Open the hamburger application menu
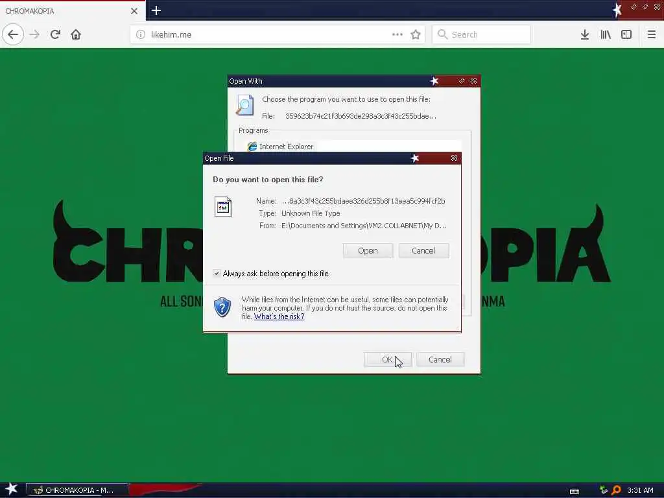 651,34
